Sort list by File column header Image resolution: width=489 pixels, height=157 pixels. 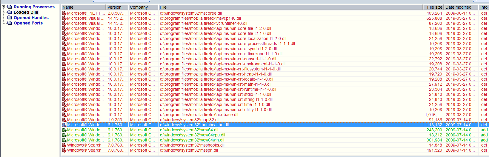pyautogui.click(x=290, y=7)
